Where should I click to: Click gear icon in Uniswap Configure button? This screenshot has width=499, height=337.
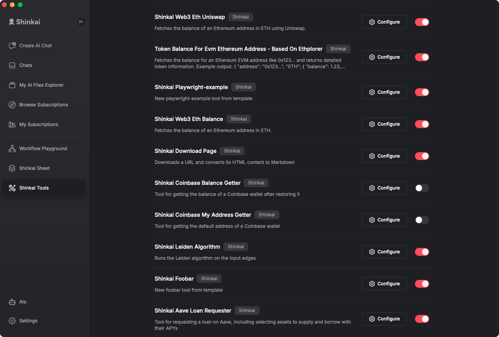pyautogui.click(x=372, y=22)
